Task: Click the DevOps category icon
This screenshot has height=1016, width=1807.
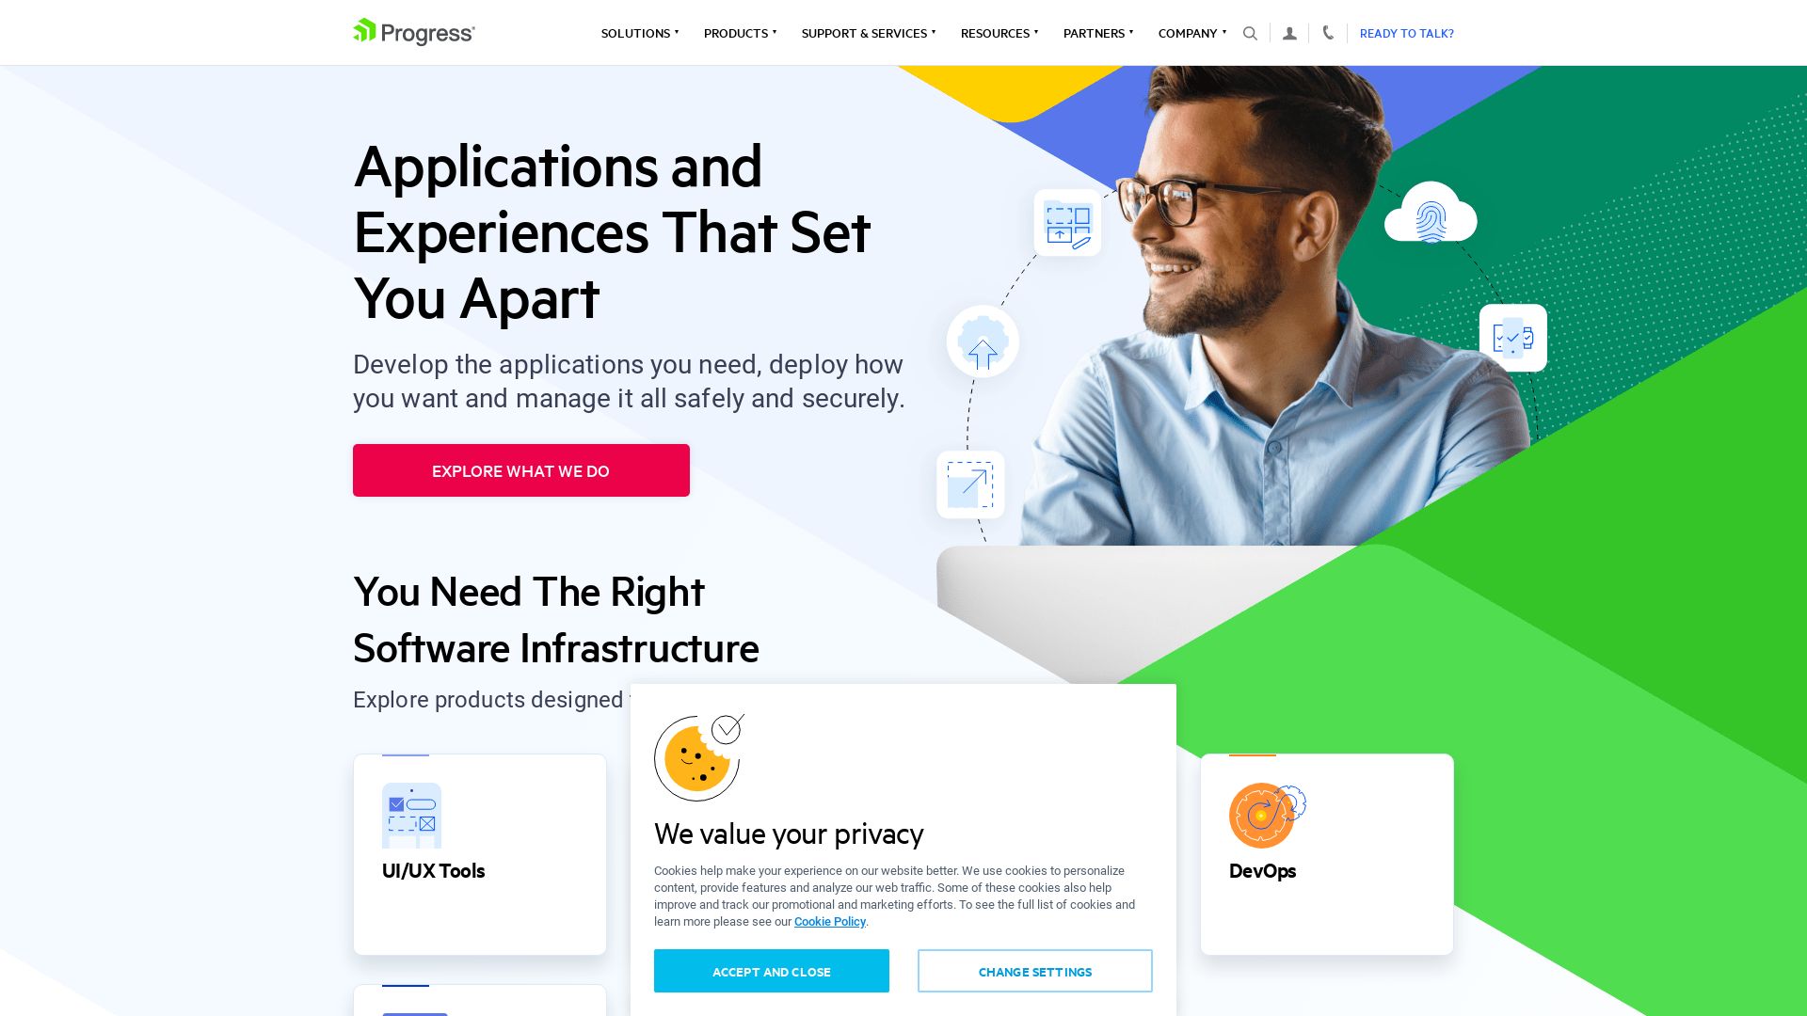Action: 1267,815
